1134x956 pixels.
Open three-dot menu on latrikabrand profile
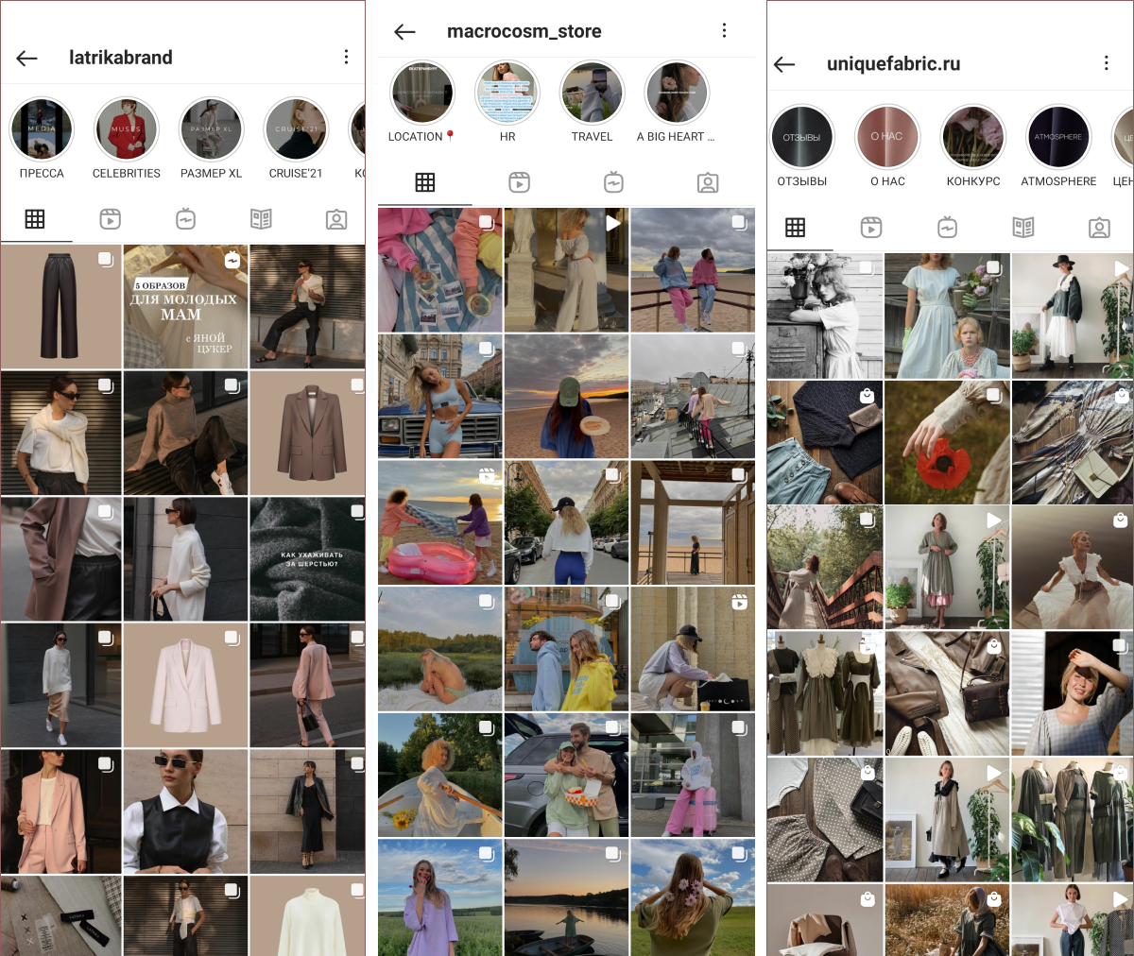click(346, 58)
